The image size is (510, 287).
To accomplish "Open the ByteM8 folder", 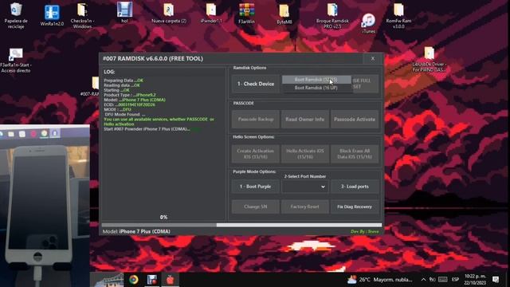I will coord(284,14).
